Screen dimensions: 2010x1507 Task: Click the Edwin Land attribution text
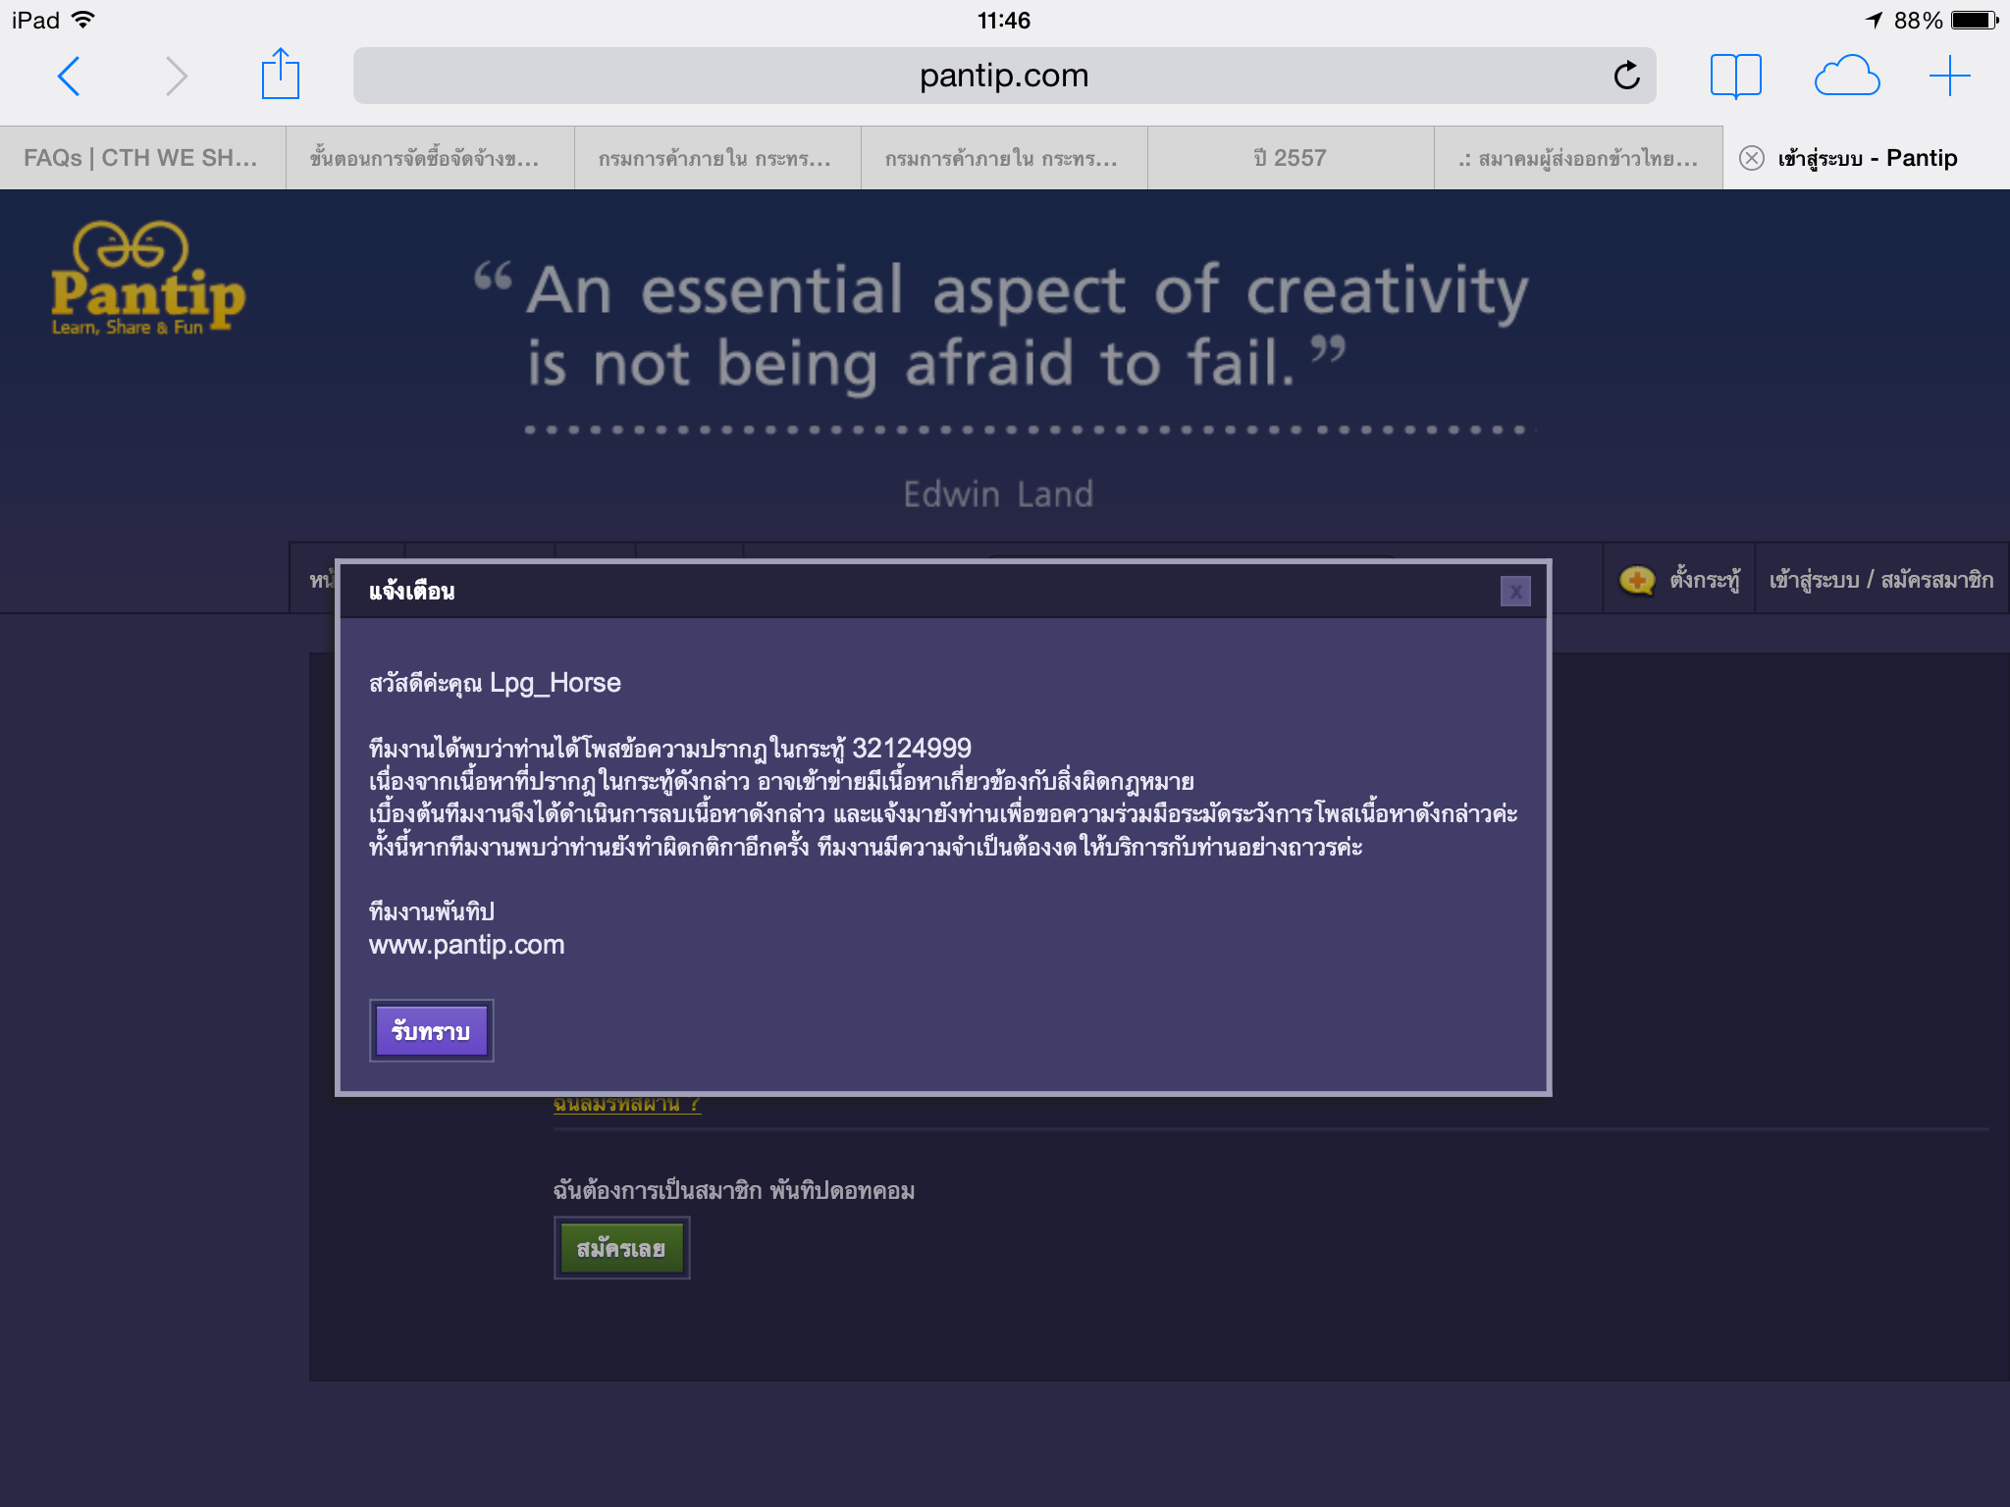click(x=998, y=494)
